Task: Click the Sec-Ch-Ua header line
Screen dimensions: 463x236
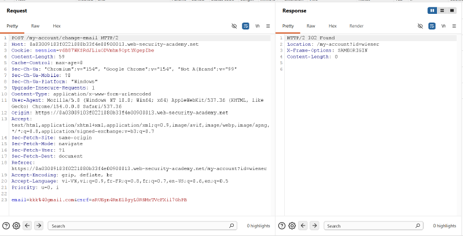Action: [x=124, y=69]
